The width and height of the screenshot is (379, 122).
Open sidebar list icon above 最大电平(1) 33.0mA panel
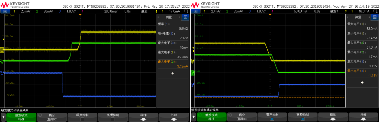point(375,17)
